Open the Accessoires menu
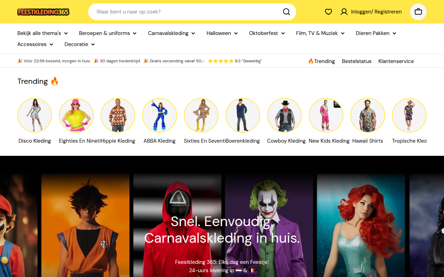Screen dimensions: 444x277 (x=35, y=44)
